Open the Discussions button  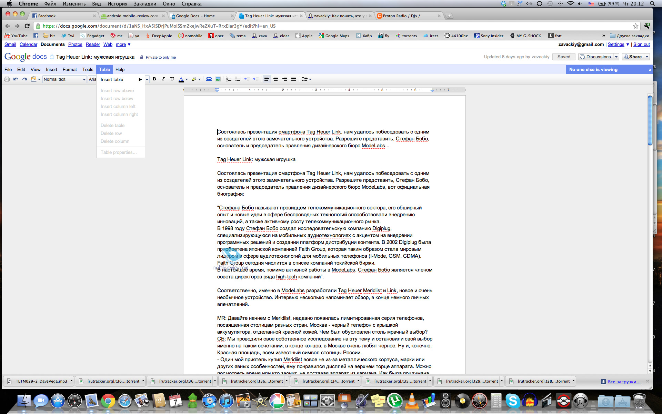pyautogui.click(x=595, y=57)
